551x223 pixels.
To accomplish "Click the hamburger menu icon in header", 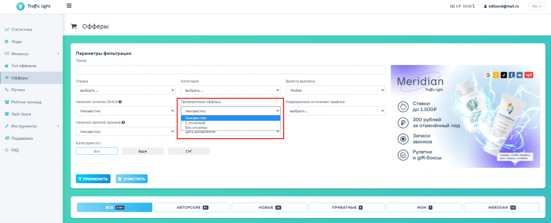I will pos(69,6).
